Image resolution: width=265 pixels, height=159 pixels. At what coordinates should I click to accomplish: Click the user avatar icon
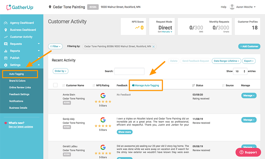(232, 7)
